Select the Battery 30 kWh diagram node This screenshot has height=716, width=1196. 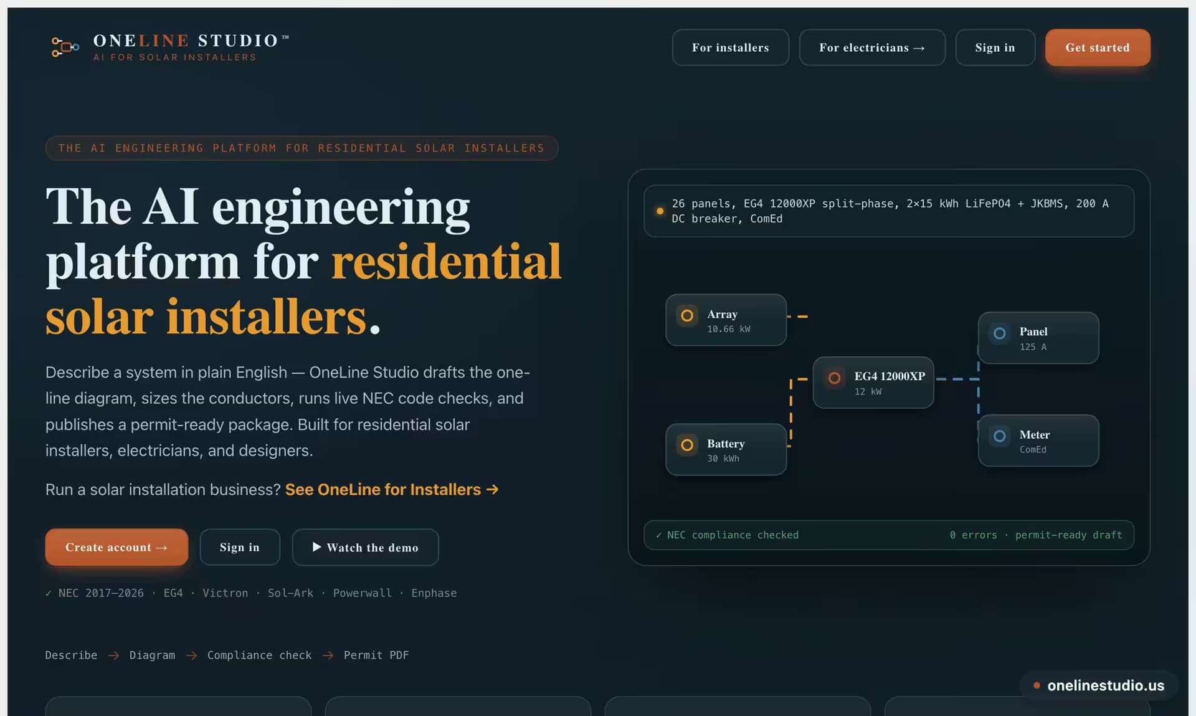(726, 450)
